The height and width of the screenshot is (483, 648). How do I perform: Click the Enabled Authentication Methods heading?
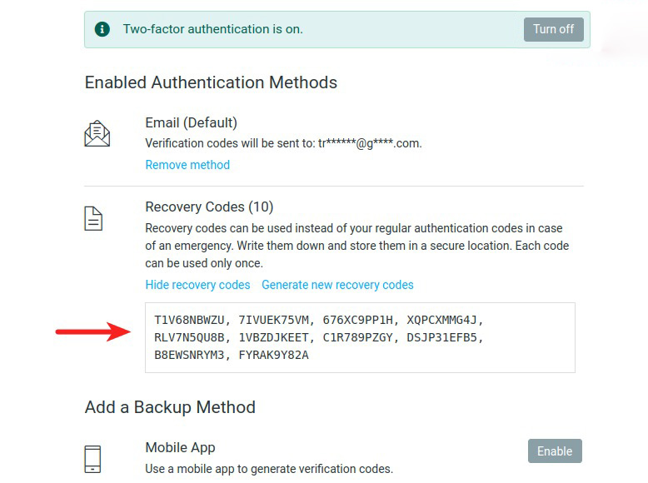pos(211,82)
